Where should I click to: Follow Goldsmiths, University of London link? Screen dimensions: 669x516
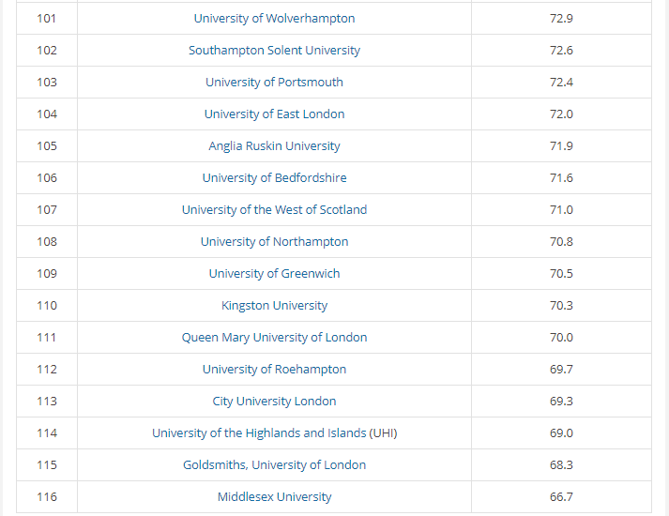pos(274,464)
